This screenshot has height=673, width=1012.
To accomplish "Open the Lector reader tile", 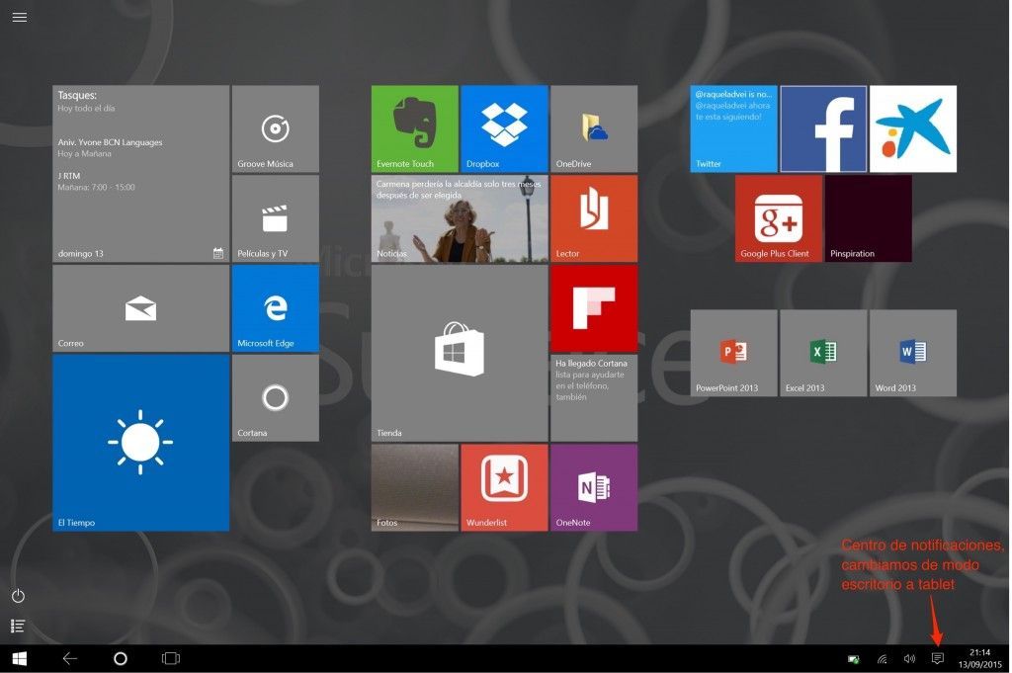I will [x=594, y=218].
